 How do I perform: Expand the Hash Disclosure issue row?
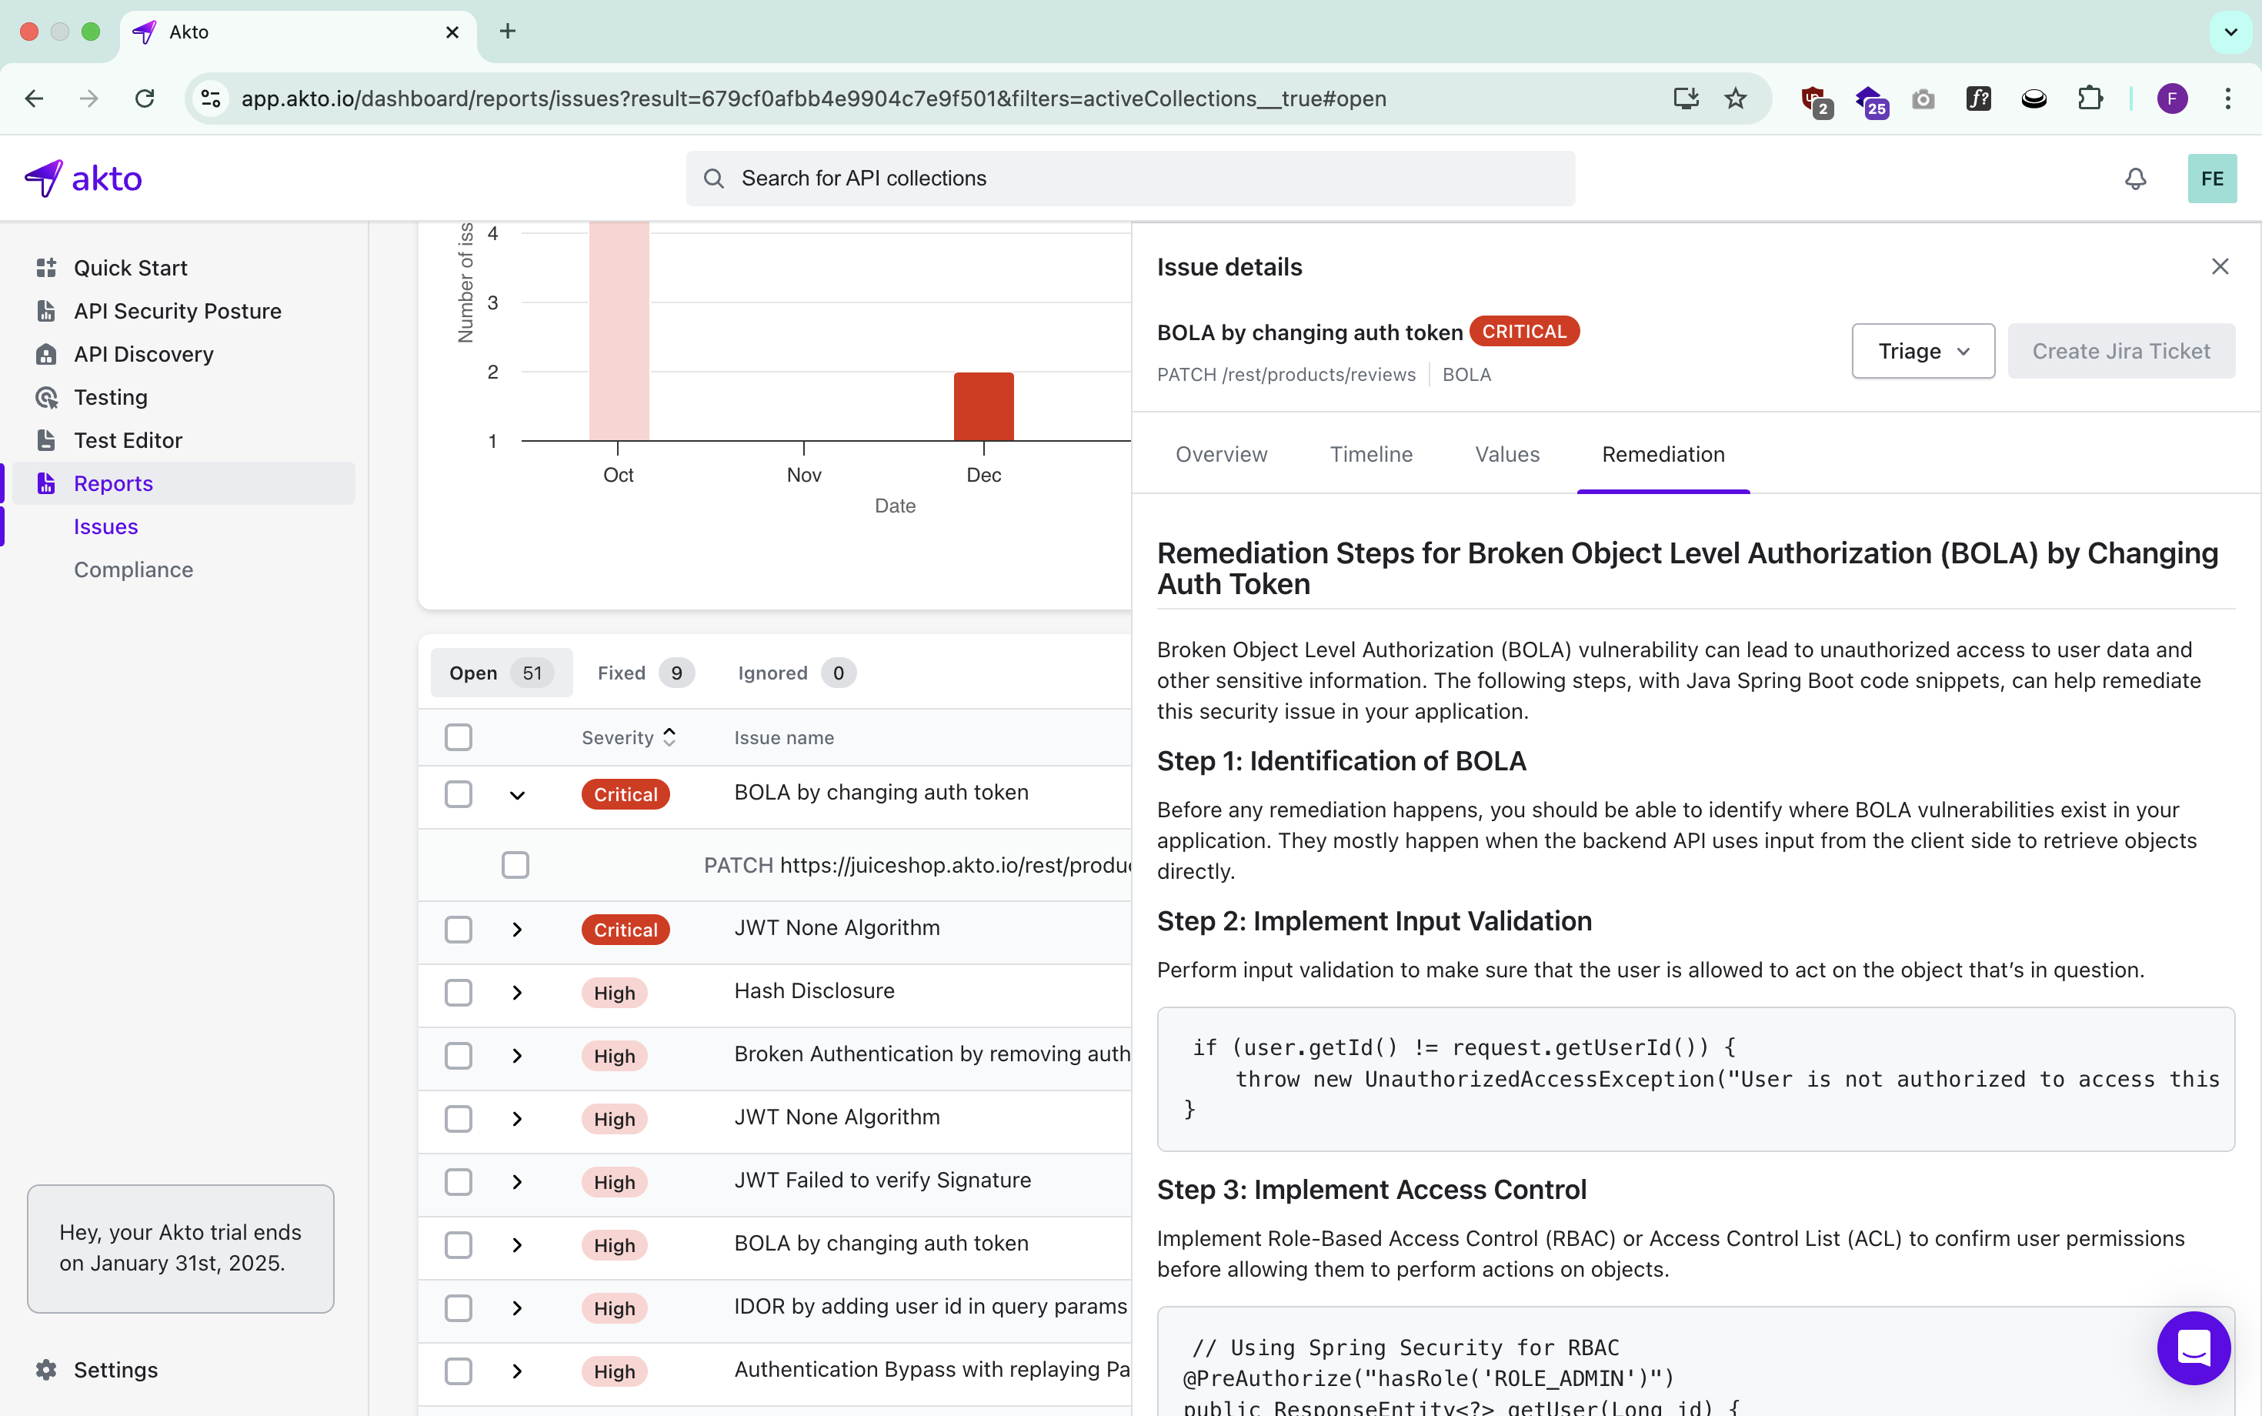[x=517, y=992]
